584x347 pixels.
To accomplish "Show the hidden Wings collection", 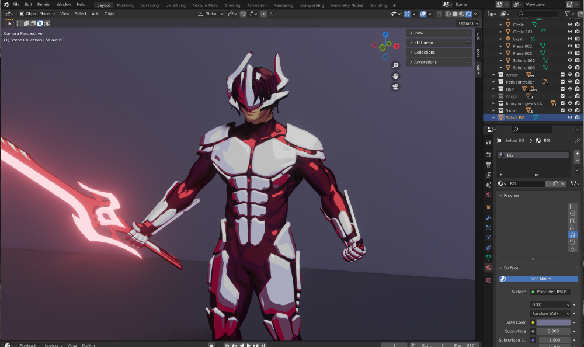I will [570, 96].
